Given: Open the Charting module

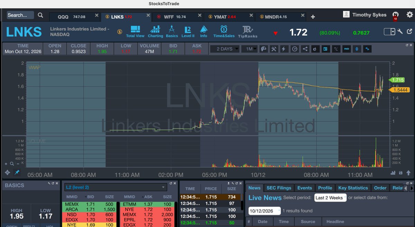Looking at the screenshot, I should (x=155, y=31).
